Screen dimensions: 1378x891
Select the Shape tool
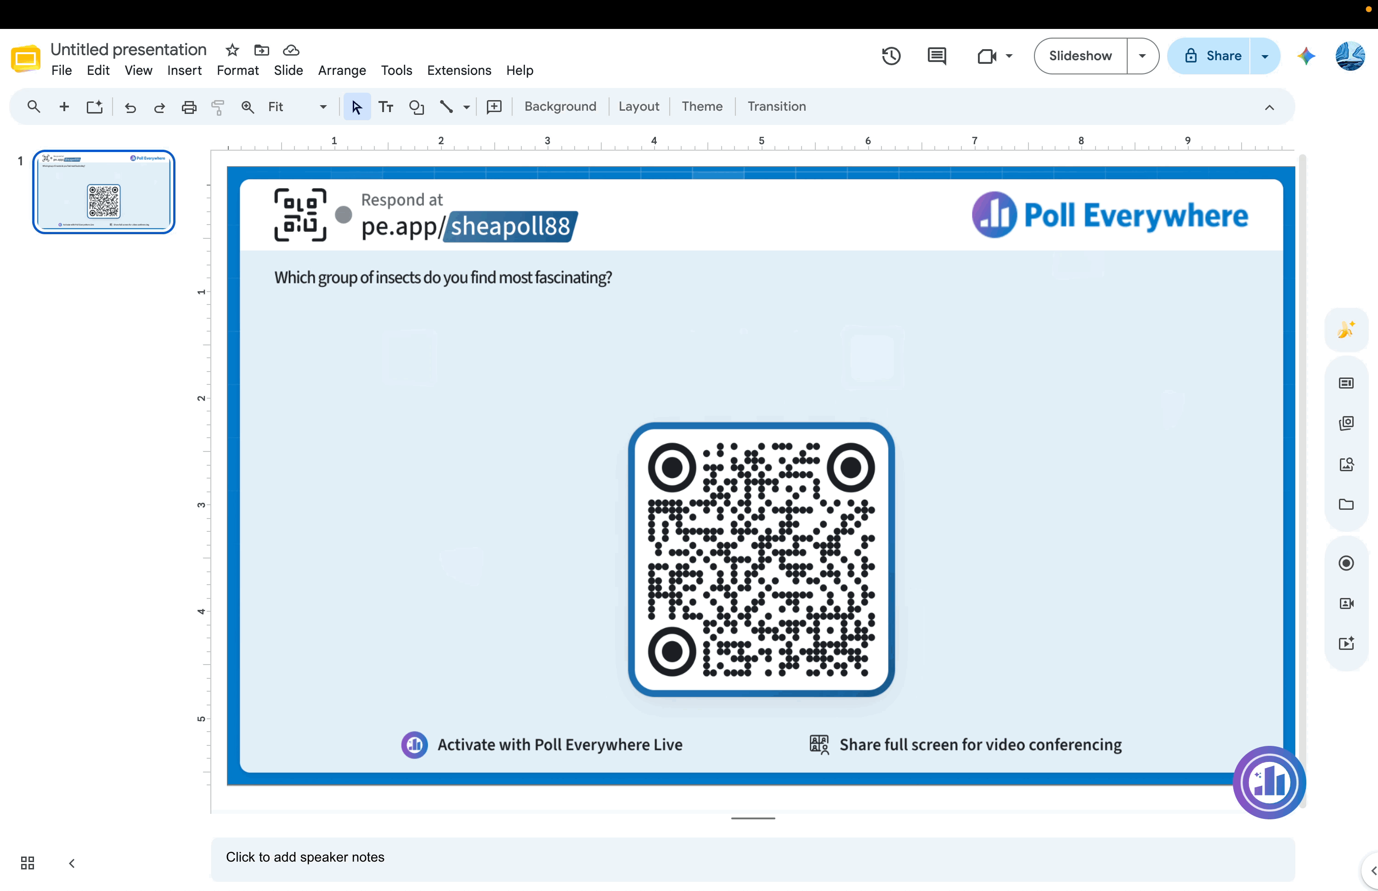point(417,107)
